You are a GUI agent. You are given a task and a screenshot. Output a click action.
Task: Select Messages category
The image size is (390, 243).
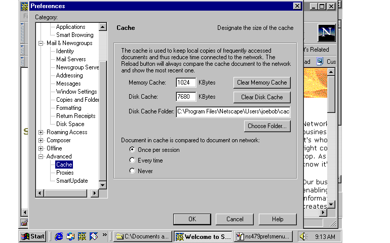coord(68,84)
